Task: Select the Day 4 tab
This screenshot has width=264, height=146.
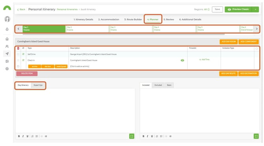Action: tap(175, 29)
